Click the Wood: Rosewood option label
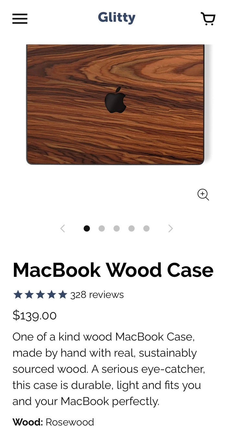This screenshot has width=233, height=429. coord(53,422)
